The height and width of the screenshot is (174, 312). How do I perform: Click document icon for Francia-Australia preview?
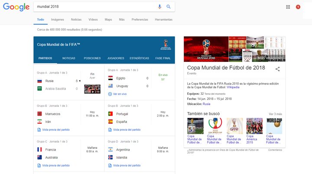click(39, 165)
